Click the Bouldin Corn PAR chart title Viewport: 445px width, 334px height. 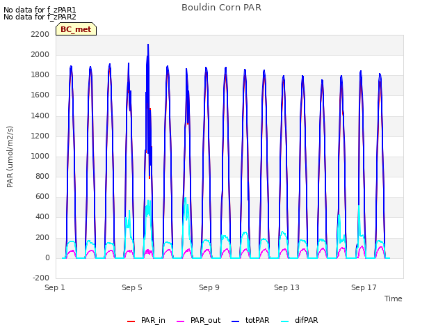(221, 8)
